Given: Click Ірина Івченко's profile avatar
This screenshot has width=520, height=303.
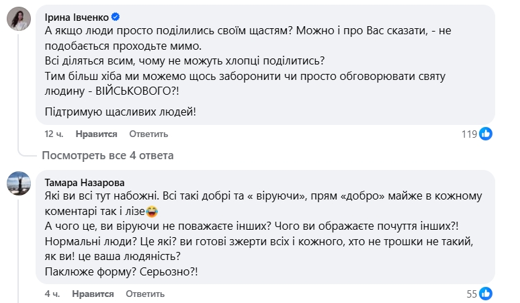Looking at the screenshot, I should [17, 20].
